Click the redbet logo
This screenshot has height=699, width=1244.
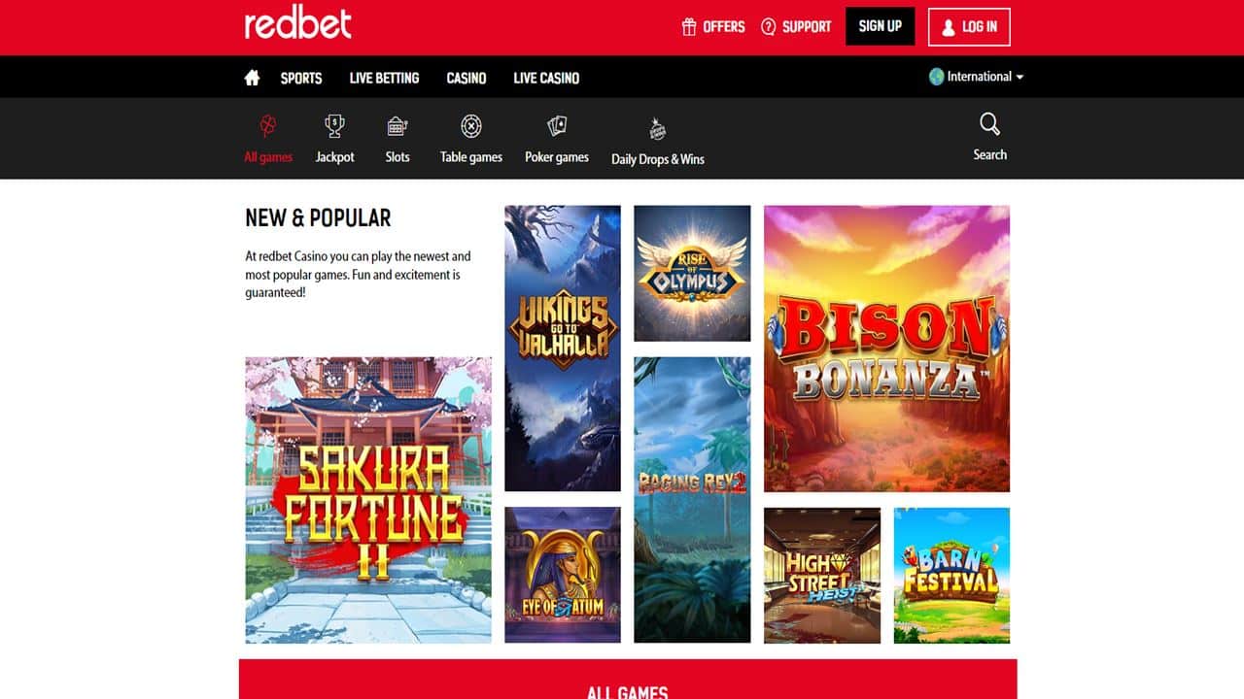click(x=298, y=23)
